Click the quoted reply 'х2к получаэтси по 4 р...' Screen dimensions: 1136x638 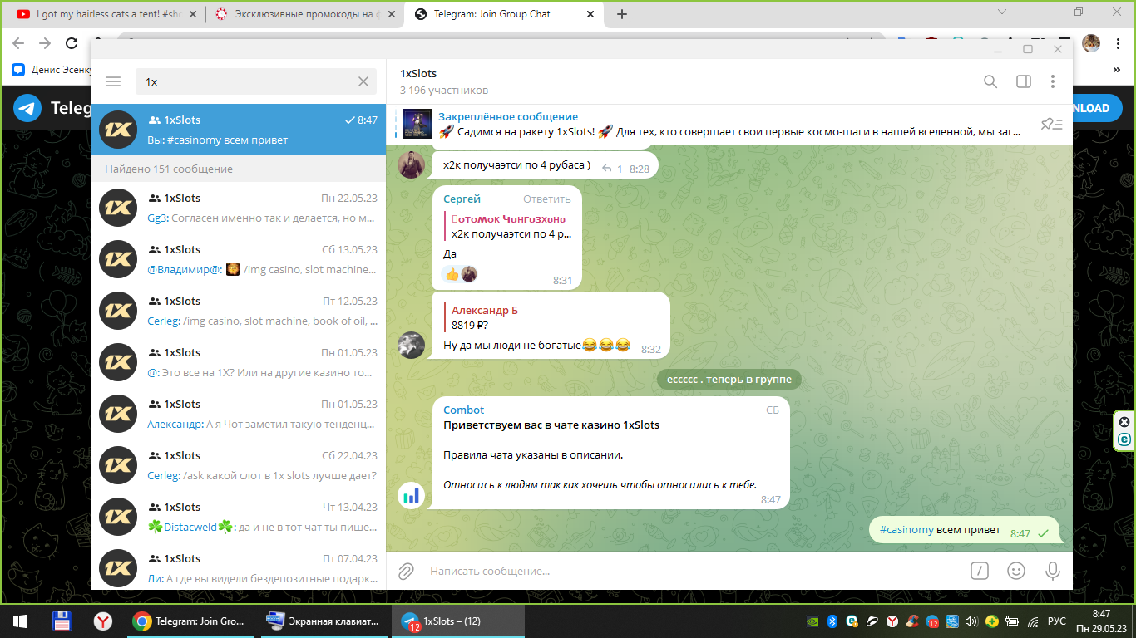(508, 227)
